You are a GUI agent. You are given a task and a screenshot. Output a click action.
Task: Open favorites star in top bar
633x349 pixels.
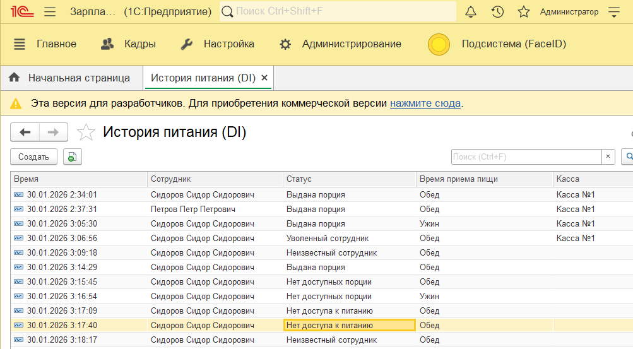523,12
